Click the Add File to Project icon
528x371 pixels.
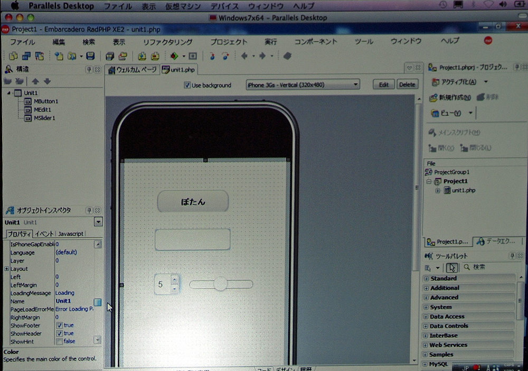tap(142, 56)
